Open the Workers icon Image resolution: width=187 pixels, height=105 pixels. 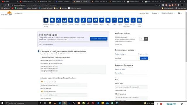pos(96,20)
